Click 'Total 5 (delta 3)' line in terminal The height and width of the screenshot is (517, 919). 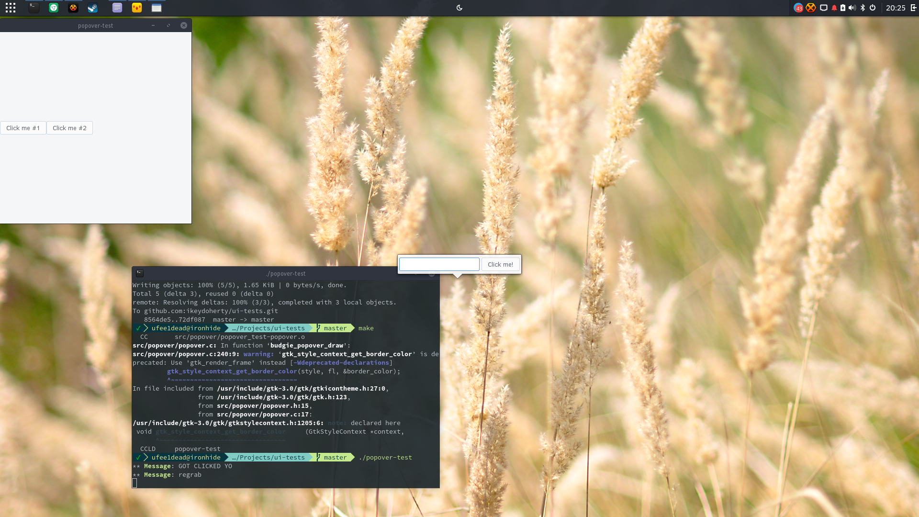coord(203,294)
